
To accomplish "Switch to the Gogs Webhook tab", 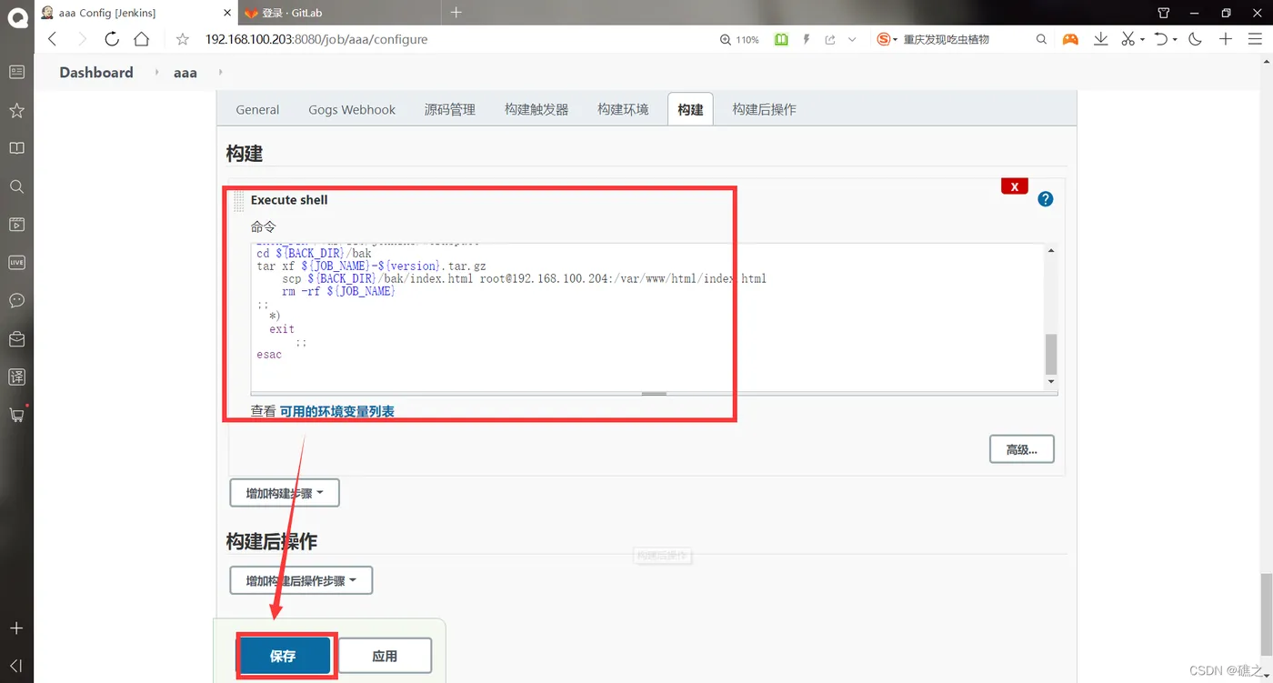I will [352, 109].
